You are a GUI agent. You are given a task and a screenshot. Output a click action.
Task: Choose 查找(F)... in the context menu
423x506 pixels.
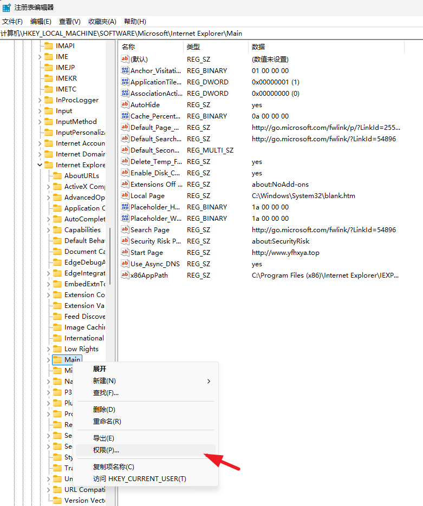click(x=146, y=393)
